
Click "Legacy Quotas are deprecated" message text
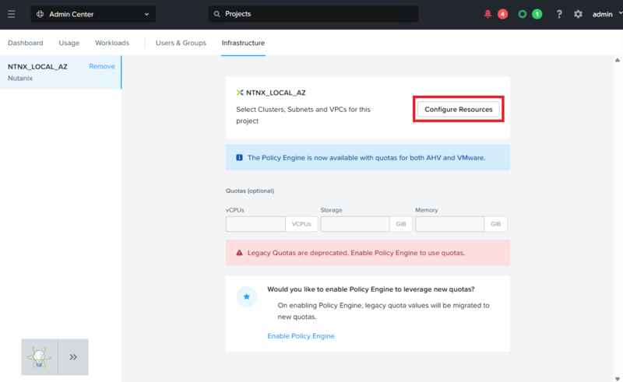(x=356, y=253)
